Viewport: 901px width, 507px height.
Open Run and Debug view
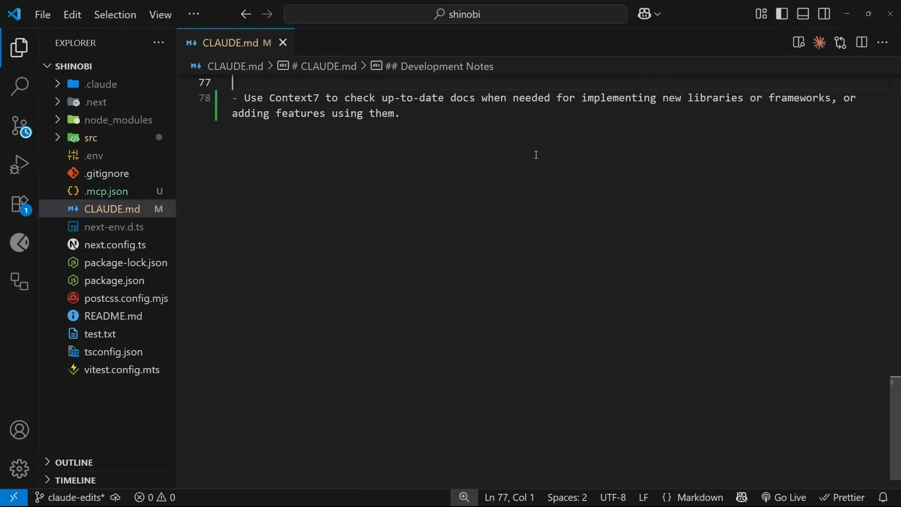(x=19, y=165)
